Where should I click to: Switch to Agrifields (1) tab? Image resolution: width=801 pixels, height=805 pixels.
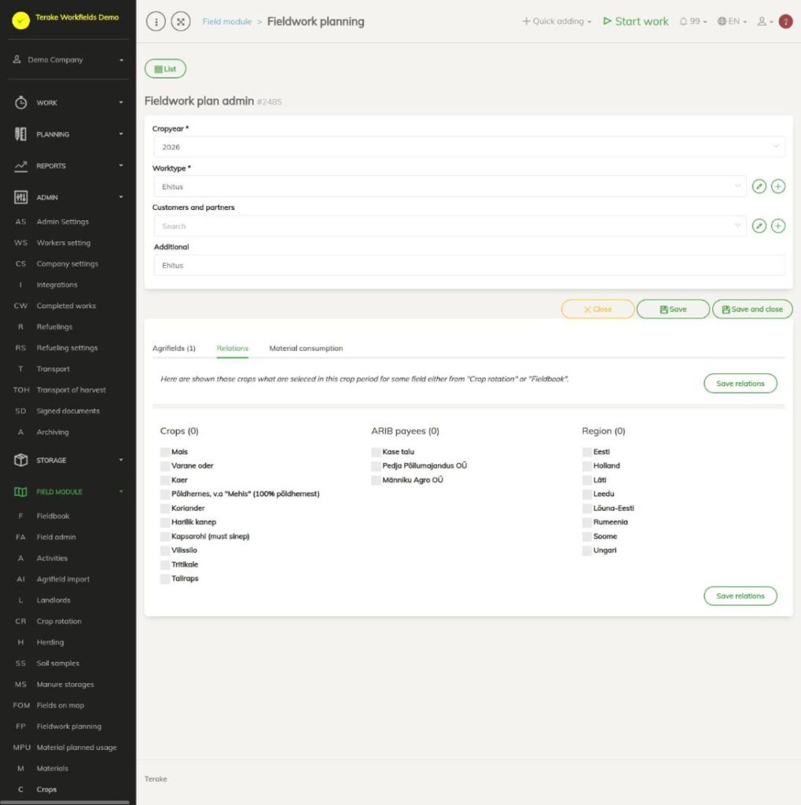(x=174, y=348)
